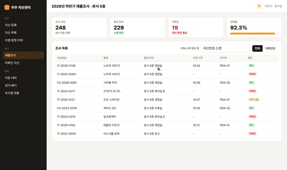Click the 스캔 시각 column header
The width and height of the screenshot is (287, 170).
click(x=198, y=58)
